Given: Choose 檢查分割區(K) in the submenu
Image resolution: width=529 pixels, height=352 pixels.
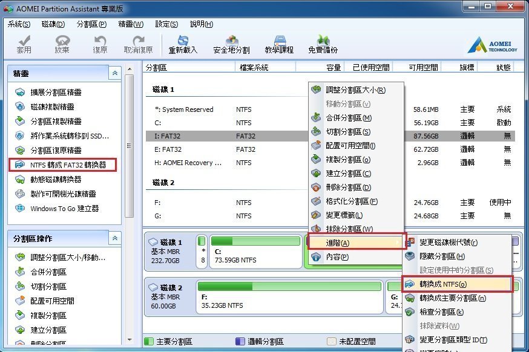Looking at the screenshot, I should pyautogui.click(x=457, y=312).
